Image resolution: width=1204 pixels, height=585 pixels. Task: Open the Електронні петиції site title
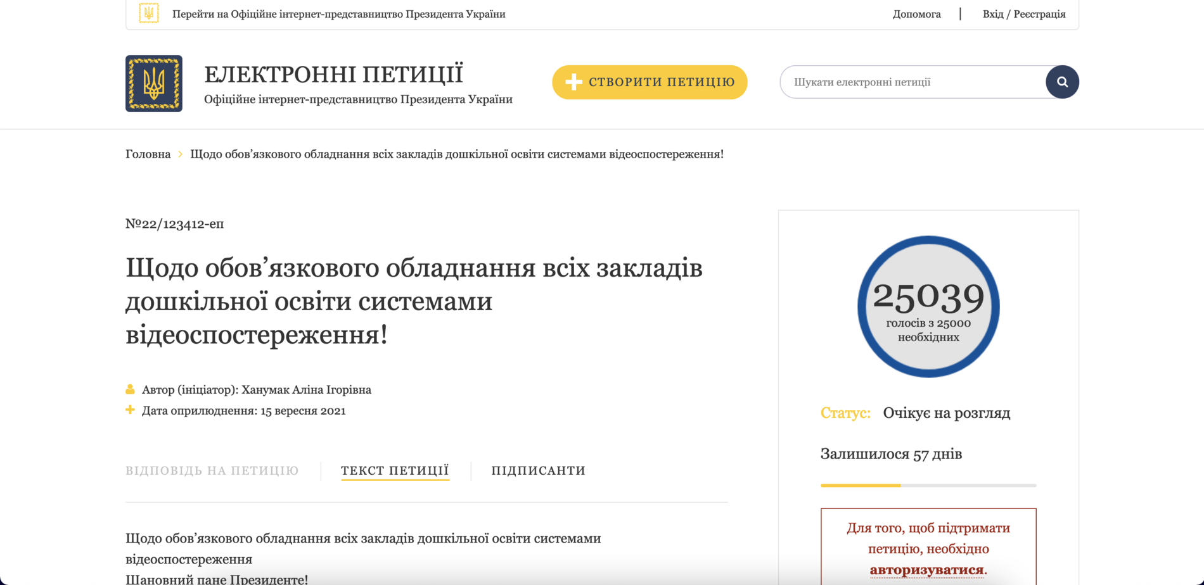coord(333,74)
